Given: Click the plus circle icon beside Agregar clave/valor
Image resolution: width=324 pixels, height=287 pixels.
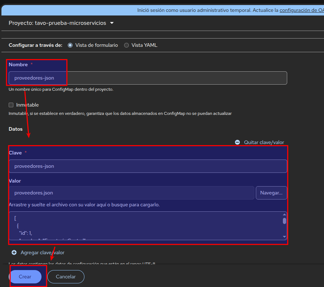Looking at the screenshot, I should pos(14,252).
